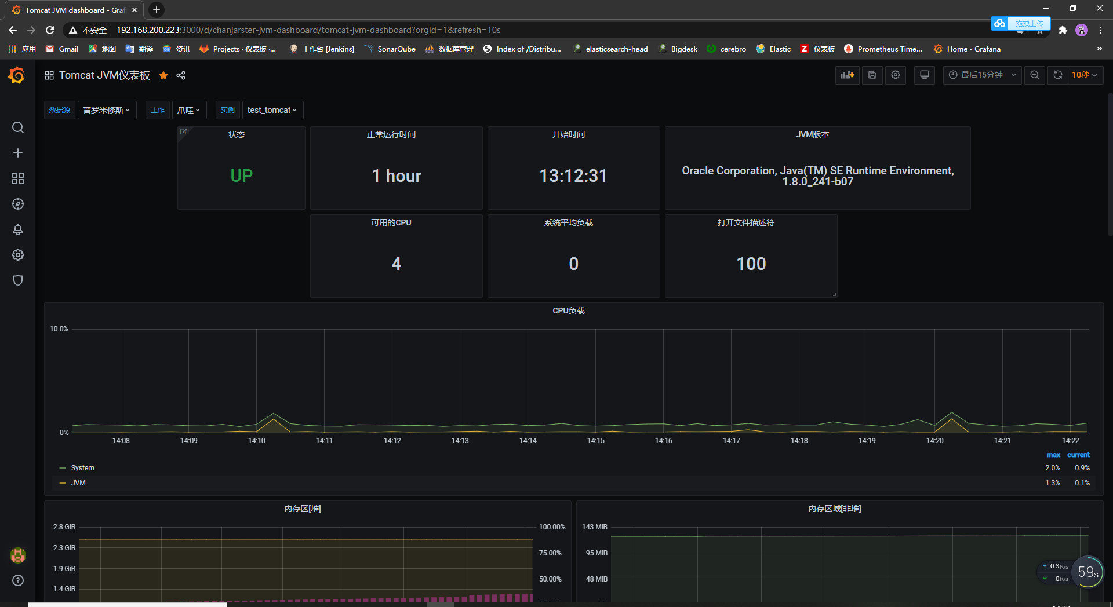The image size is (1113, 607).
Task: Open Chrome three-dot menu
Action: pyautogui.click(x=1100, y=30)
